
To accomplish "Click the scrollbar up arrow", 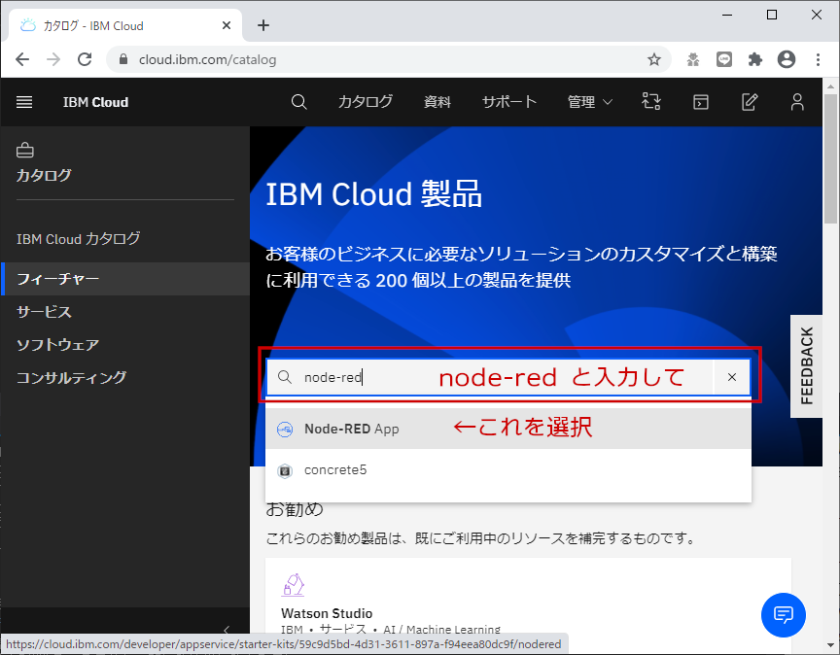I will [x=831, y=86].
